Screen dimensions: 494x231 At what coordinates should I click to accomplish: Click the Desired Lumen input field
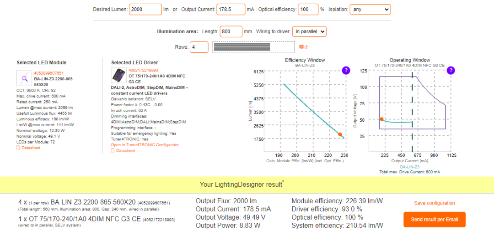145,10
